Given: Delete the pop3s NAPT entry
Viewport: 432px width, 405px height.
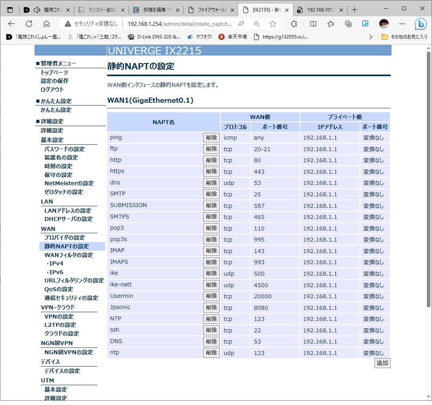Looking at the screenshot, I should [x=211, y=240].
